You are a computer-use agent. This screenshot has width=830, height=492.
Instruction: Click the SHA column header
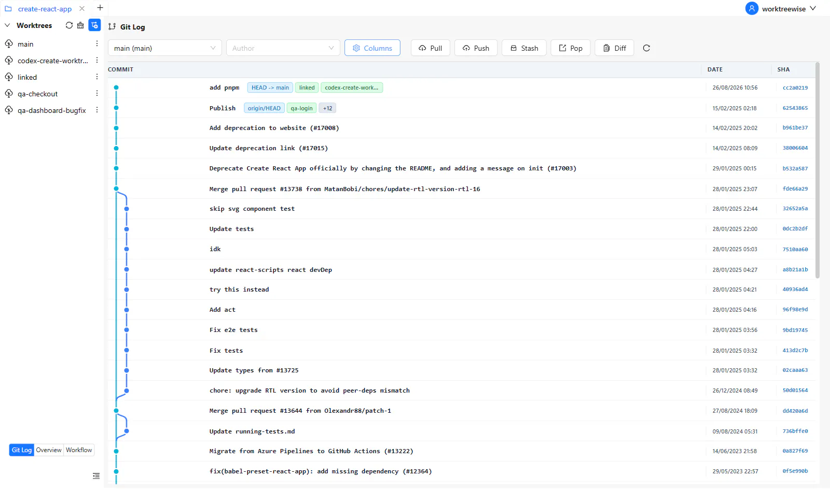point(783,69)
